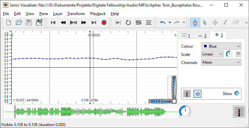The width and height of the screenshot is (249, 128).
Task: Toggle Solo playback of current pane
Action: (138, 23)
